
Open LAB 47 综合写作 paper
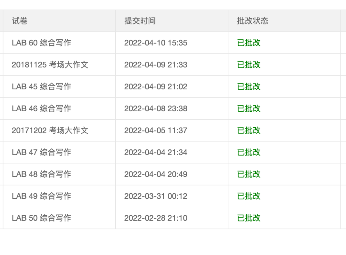(x=41, y=152)
